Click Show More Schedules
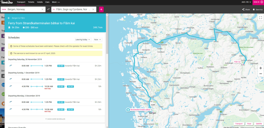 pyautogui.click(x=55, y=119)
